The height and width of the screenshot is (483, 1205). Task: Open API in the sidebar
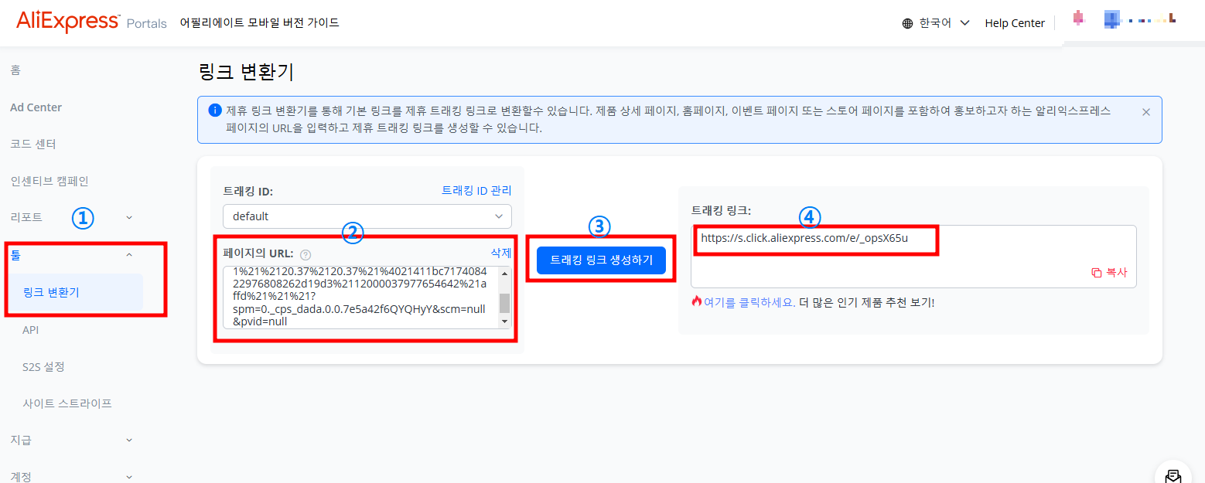31,330
